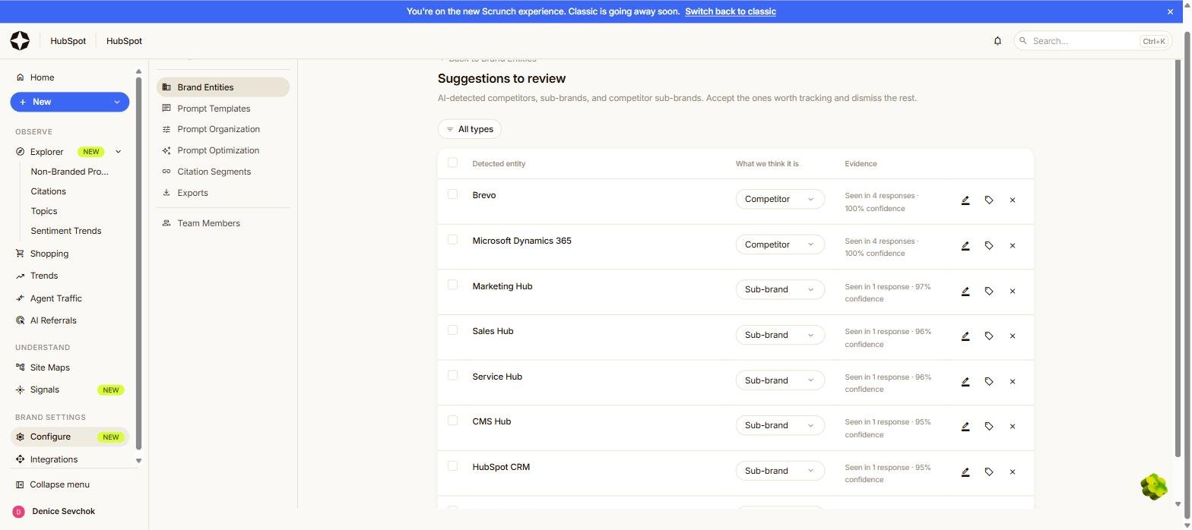1192x530 pixels.
Task: Edit the Service Hub entity
Action: 965,382
